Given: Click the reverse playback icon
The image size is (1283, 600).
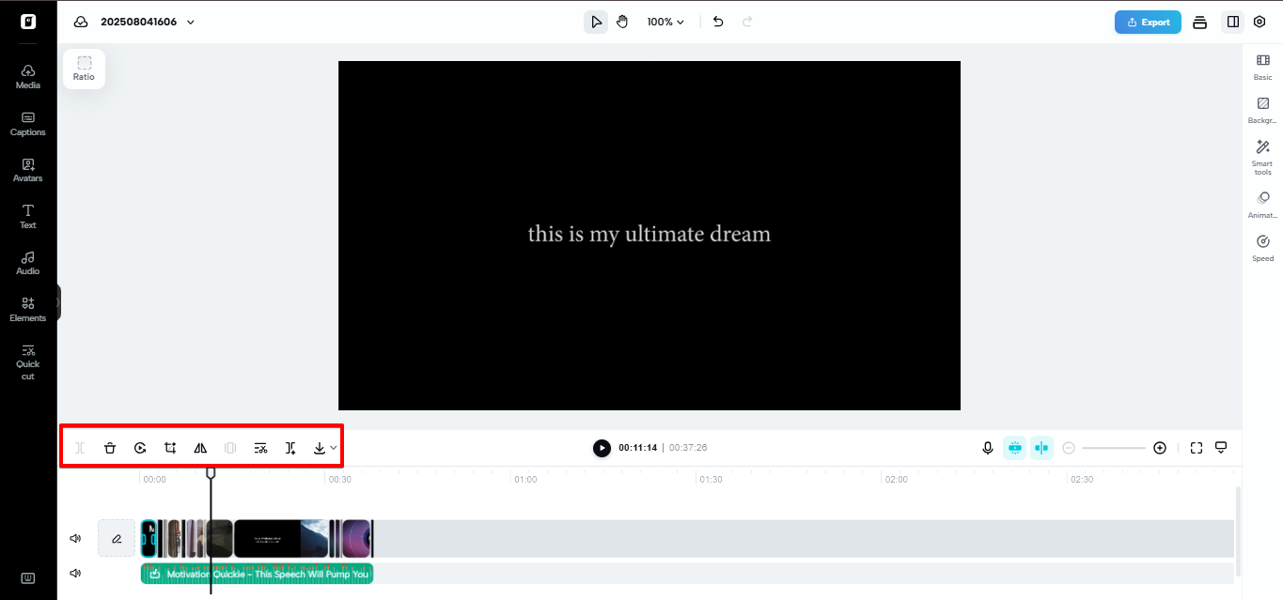Looking at the screenshot, I should [140, 448].
